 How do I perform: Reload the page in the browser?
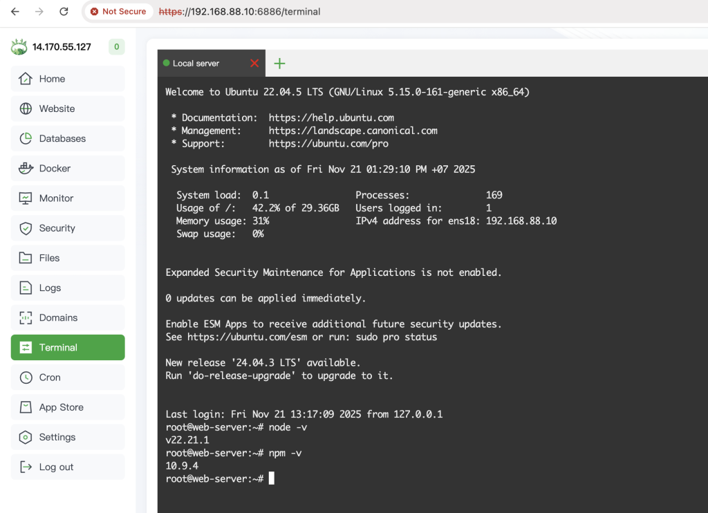[64, 11]
